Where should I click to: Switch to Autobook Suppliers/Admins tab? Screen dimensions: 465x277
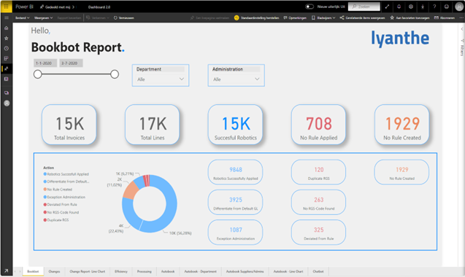(x=245, y=271)
